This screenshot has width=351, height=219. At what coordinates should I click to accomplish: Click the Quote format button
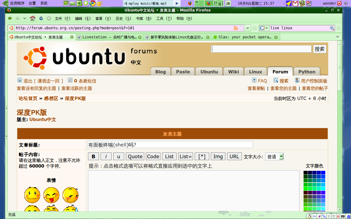(x=135, y=156)
